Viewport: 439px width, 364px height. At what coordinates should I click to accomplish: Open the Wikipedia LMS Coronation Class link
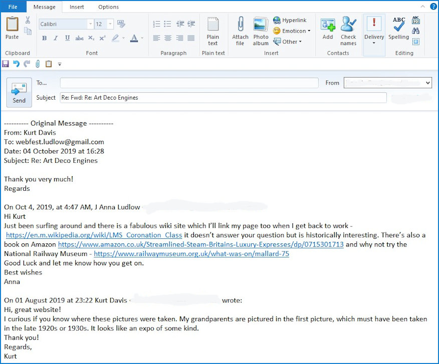tap(94, 235)
